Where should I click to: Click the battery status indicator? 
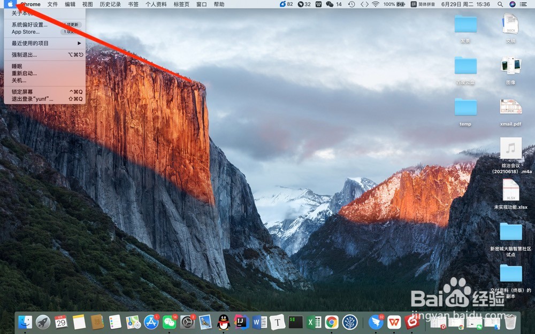tap(394, 4)
